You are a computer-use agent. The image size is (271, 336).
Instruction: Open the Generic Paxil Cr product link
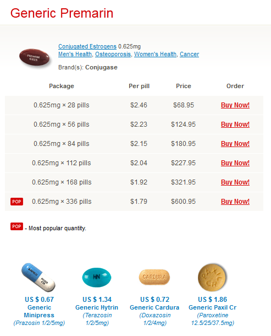(x=212, y=307)
